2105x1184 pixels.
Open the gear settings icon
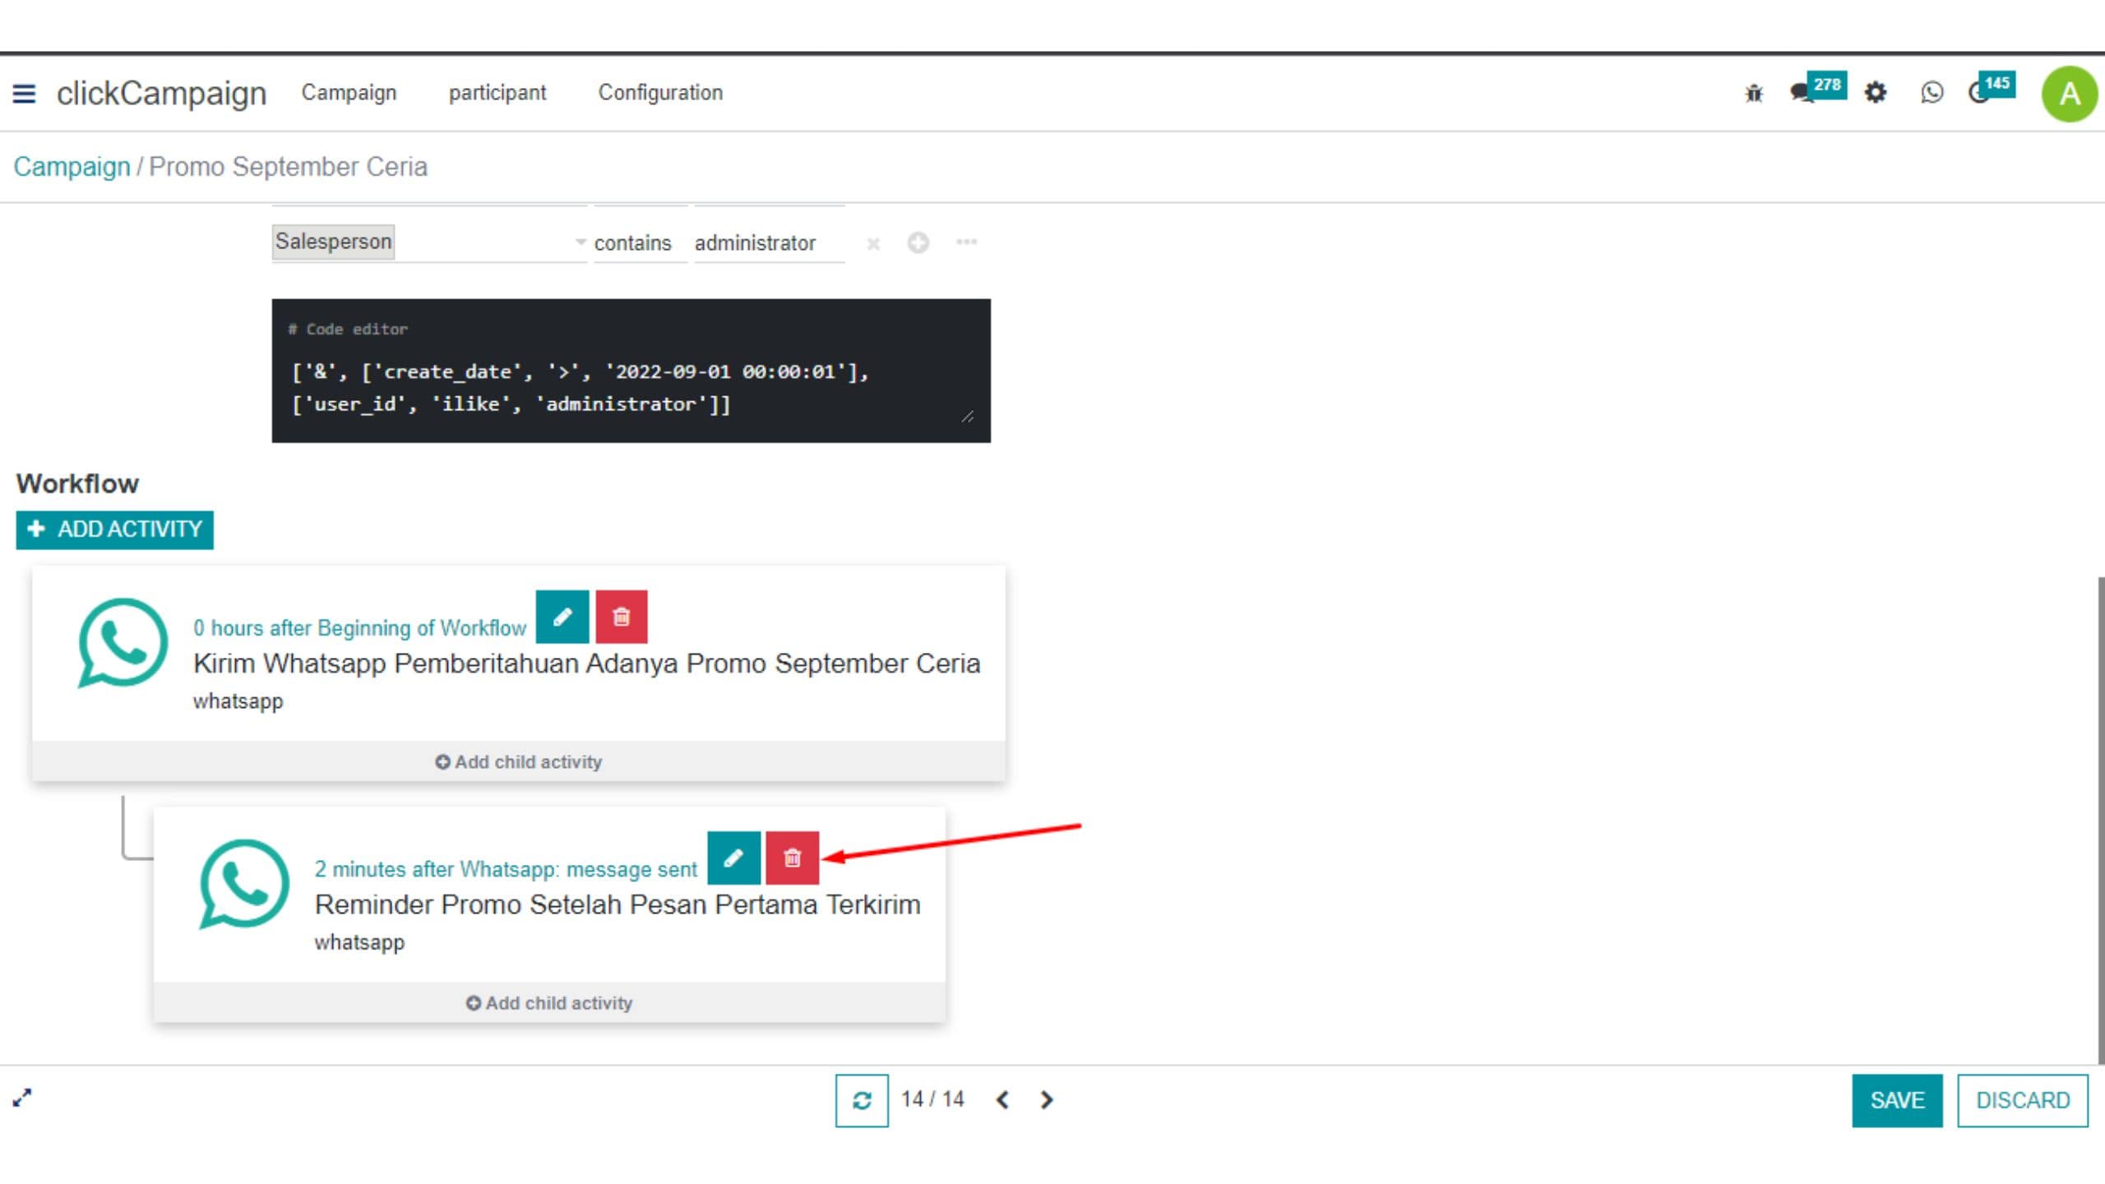coord(1875,92)
